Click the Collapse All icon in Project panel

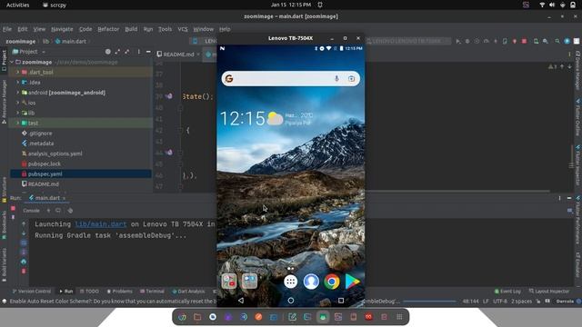click(127, 52)
